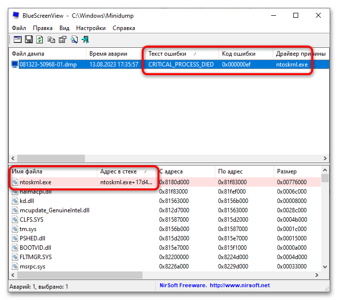
Task: Click the error code 0x000000ef cell
Action: pos(236,65)
